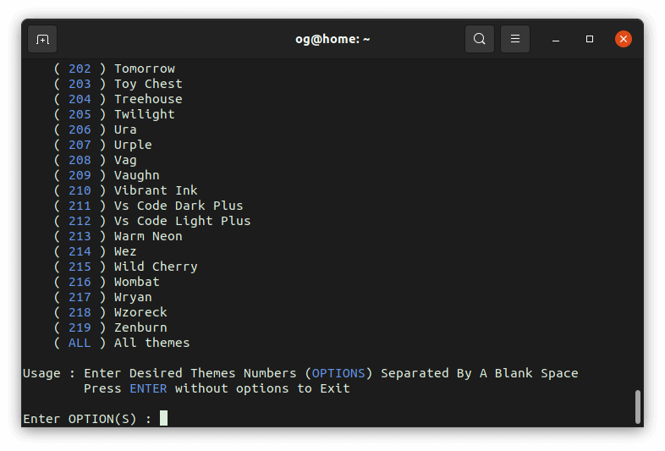Click the terminal scrollbar thumb
This screenshot has height=451, width=665.
click(x=637, y=407)
